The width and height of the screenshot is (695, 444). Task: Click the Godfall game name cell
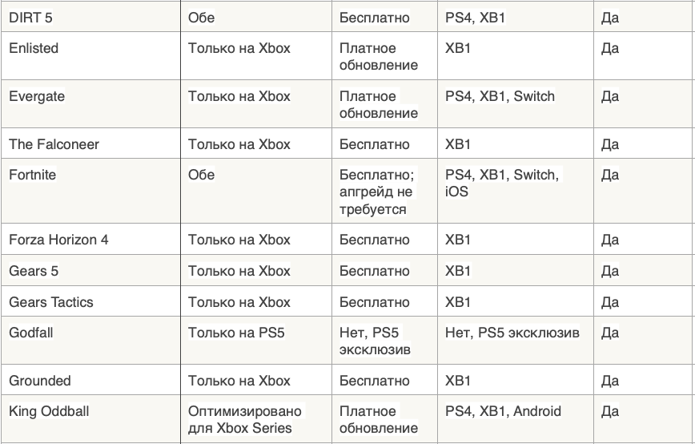click(31, 333)
